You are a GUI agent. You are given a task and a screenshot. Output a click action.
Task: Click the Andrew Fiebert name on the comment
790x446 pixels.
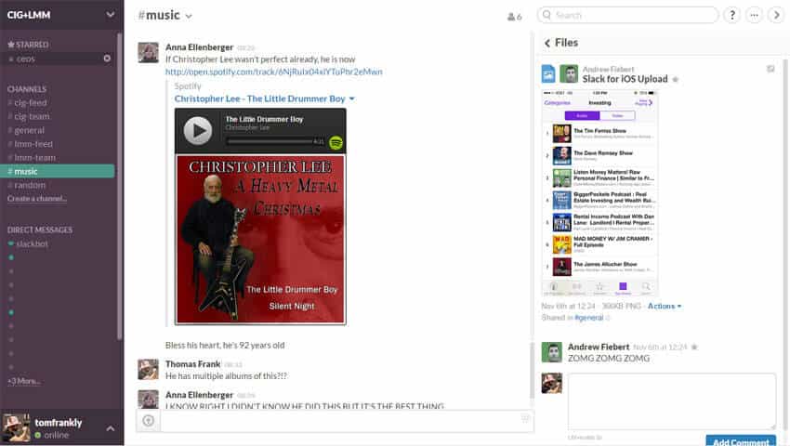point(598,347)
